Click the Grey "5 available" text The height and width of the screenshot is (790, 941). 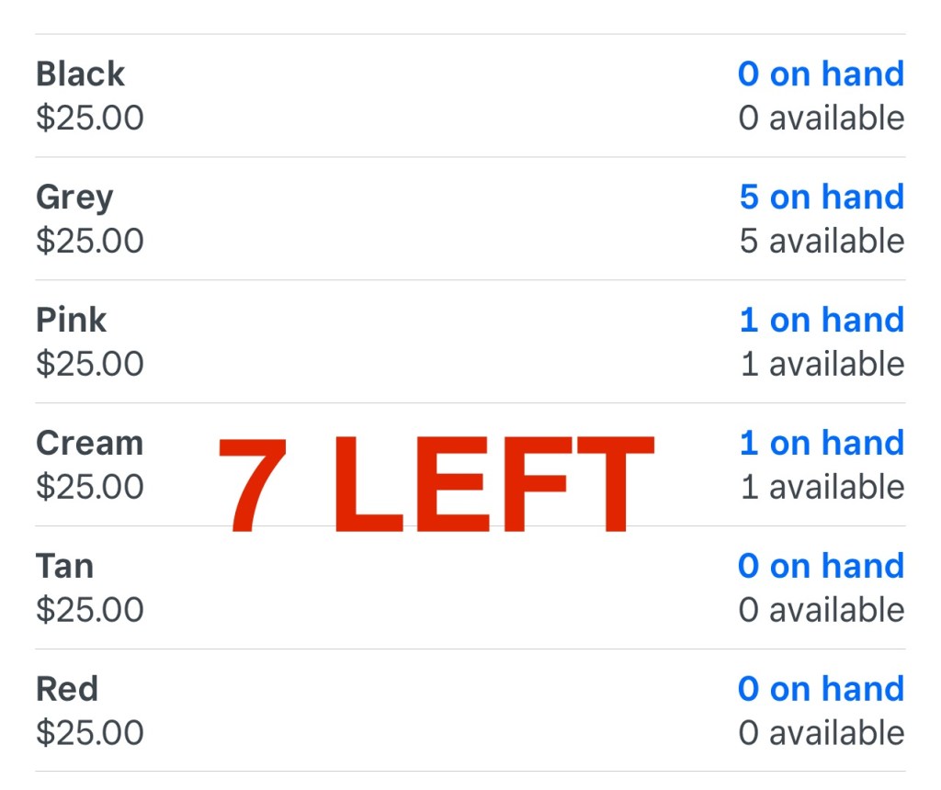point(821,242)
